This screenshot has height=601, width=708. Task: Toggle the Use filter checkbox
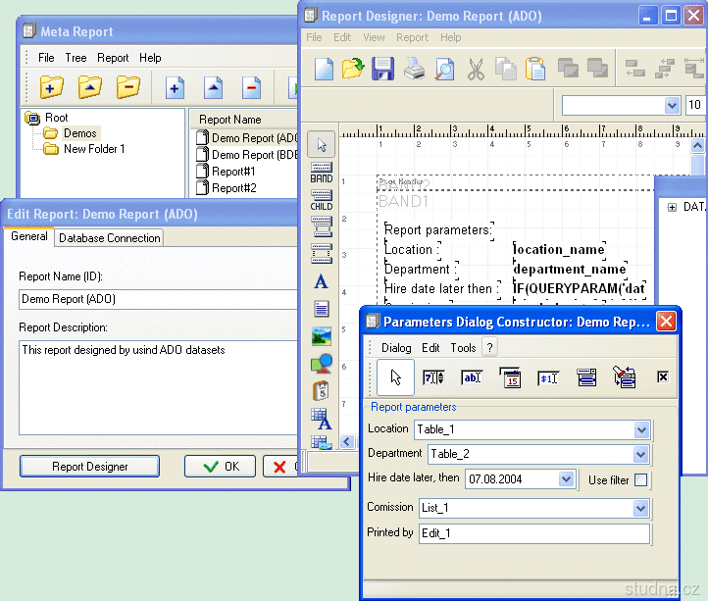point(641,479)
